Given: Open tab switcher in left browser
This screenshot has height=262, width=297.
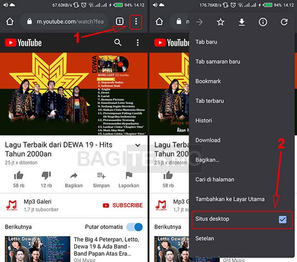Looking at the screenshot, I should [x=120, y=21].
